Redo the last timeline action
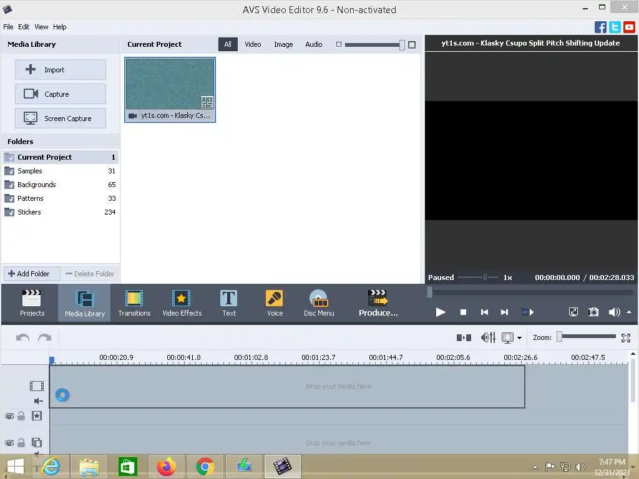Screen dimensions: 639x479 [44, 337]
